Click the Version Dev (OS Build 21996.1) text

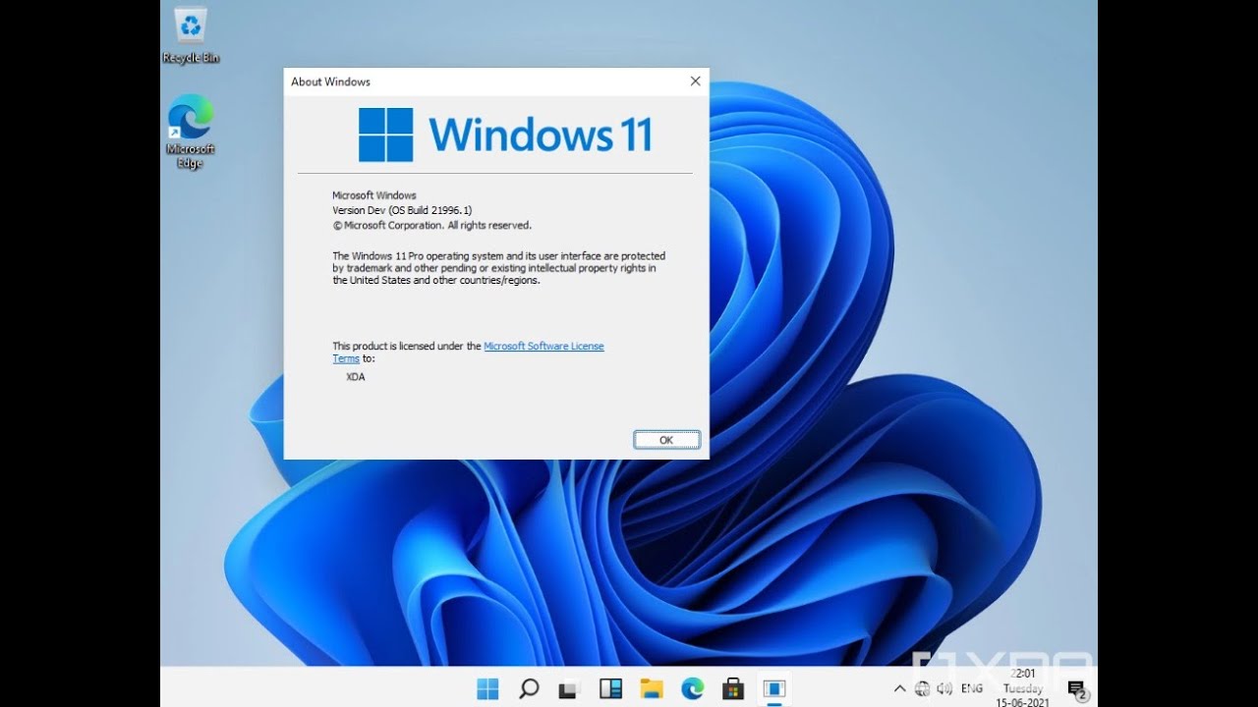[x=403, y=210]
